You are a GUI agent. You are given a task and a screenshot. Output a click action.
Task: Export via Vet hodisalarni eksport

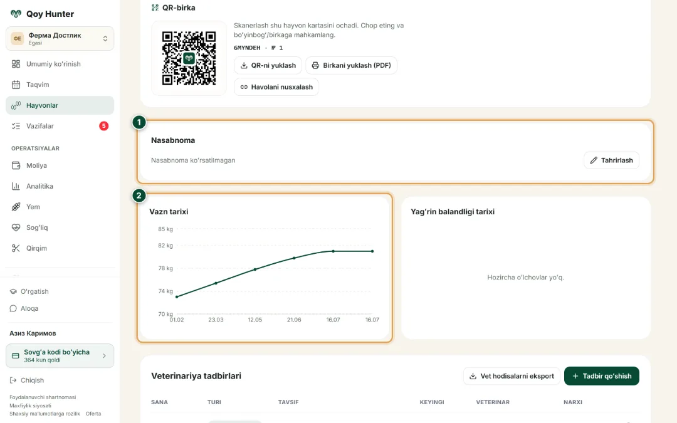click(512, 376)
